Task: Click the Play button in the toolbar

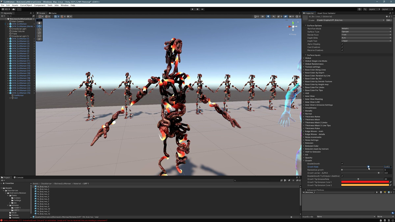Action: pos(193,9)
